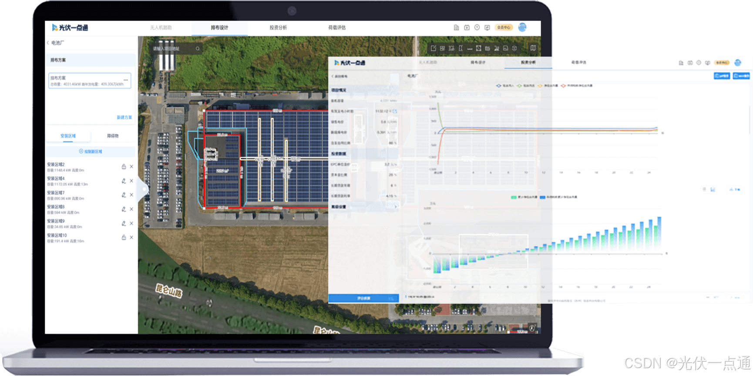Delete 安装区域8 with its X icon

tap(131, 209)
